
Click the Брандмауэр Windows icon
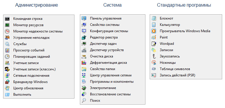[x=7, y=82]
